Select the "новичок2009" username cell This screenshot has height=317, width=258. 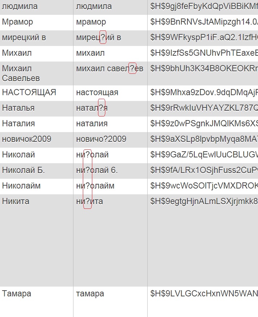coord(27,139)
